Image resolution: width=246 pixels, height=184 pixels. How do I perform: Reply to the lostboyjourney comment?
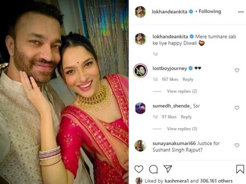pos(188,79)
